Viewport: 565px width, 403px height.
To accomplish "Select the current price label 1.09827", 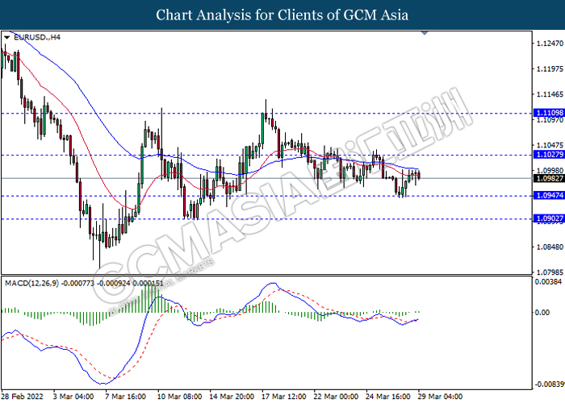I will point(550,178).
